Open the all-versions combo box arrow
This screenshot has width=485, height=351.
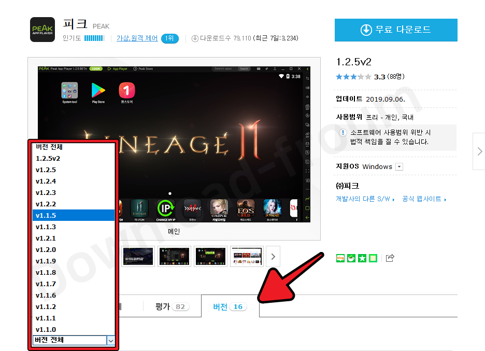click(111, 341)
